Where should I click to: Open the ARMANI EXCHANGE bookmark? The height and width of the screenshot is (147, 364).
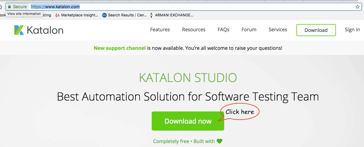(171, 15)
